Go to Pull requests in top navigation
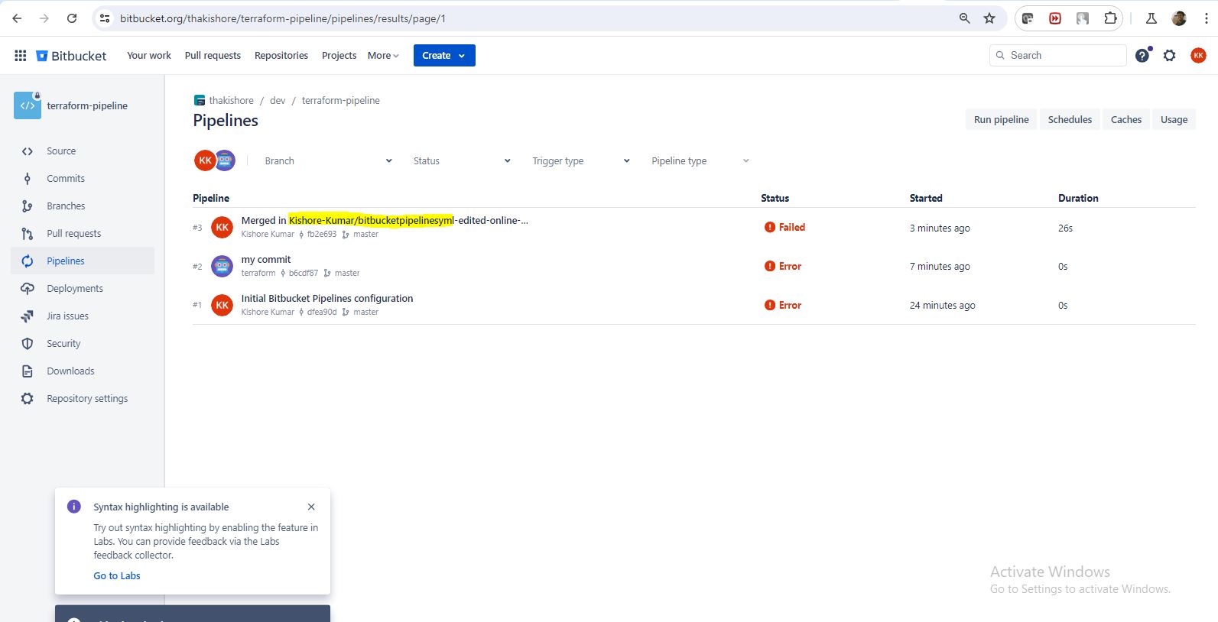The width and height of the screenshot is (1218, 622). tap(213, 56)
